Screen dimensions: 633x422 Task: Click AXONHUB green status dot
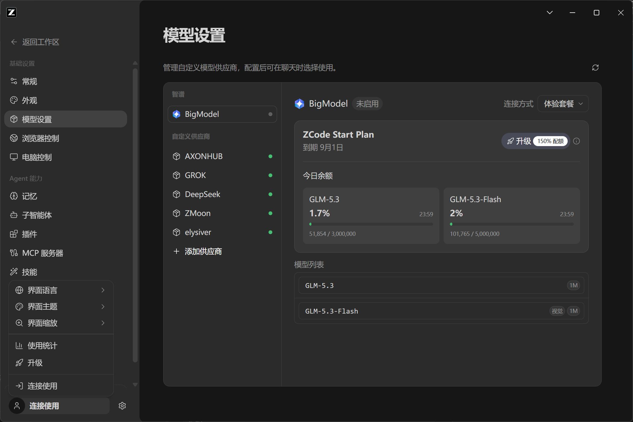click(x=270, y=156)
